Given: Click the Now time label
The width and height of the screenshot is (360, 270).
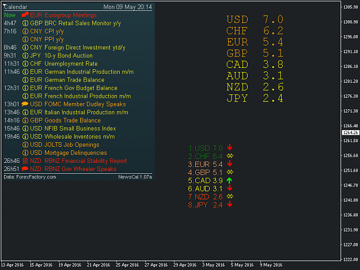Looking at the screenshot, I should (10, 15).
